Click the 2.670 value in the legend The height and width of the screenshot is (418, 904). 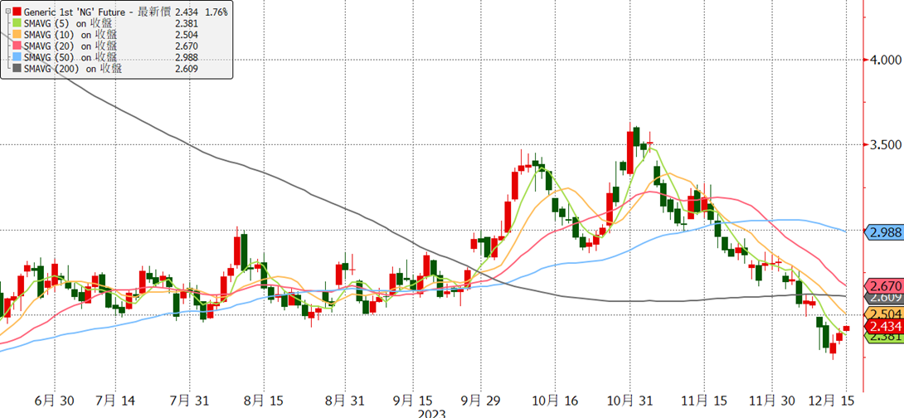click(187, 46)
